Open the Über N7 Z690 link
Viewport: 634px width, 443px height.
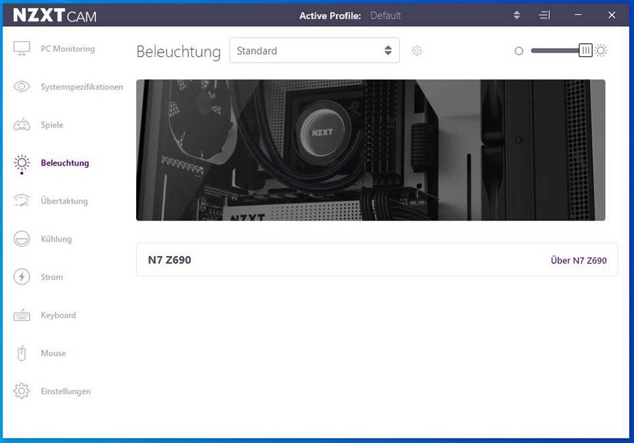(579, 261)
